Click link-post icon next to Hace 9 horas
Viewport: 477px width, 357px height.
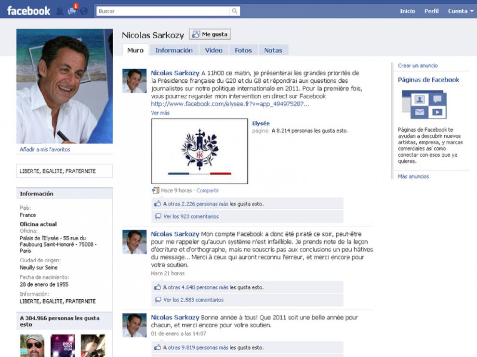click(156, 191)
